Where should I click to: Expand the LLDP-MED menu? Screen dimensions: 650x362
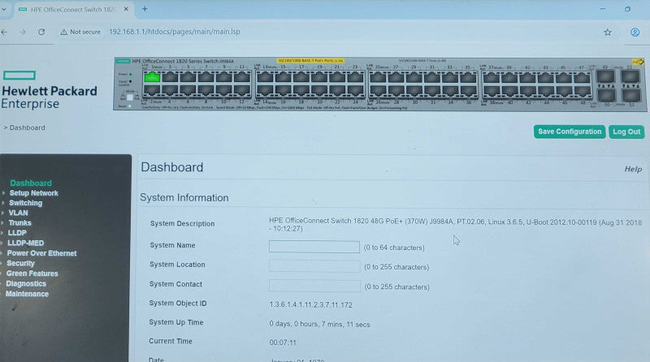pos(26,243)
